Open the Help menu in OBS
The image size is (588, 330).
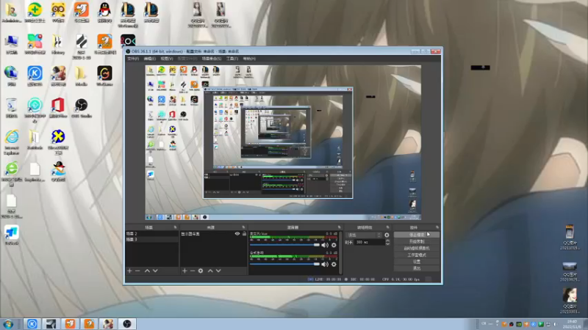coord(249,59)
